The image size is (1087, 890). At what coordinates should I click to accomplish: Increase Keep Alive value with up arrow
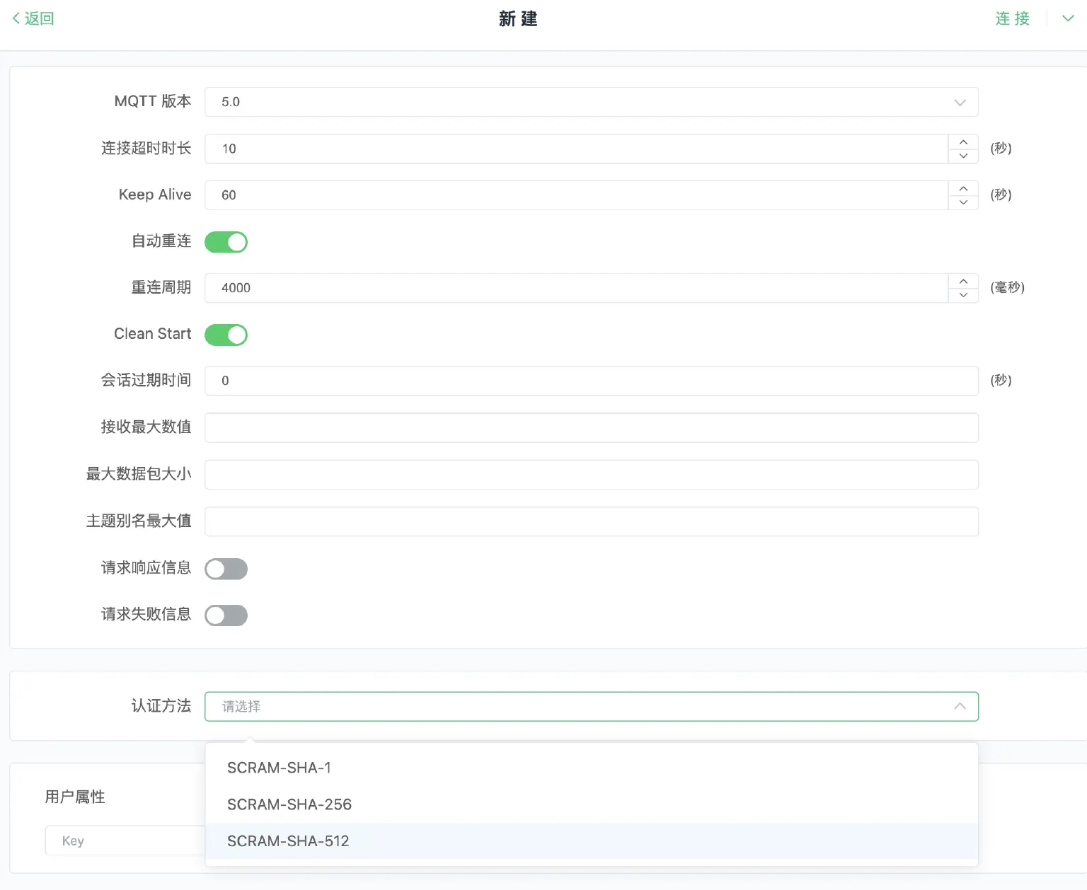click(x=963, y=189)
